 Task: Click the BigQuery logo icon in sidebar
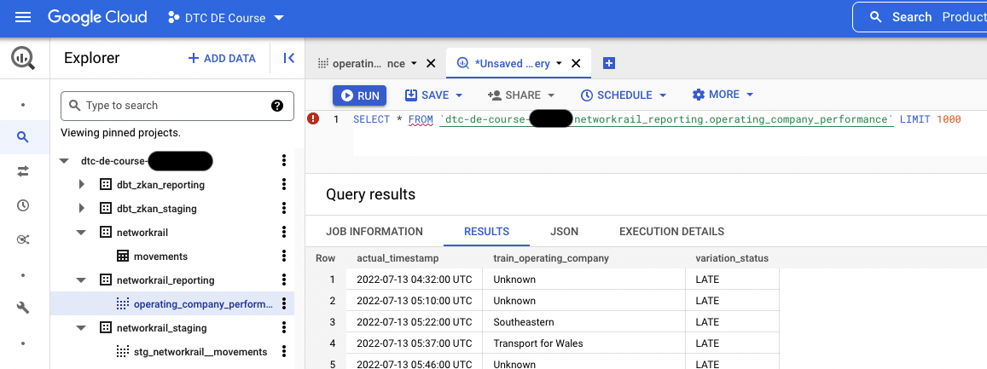pos(23,59)
